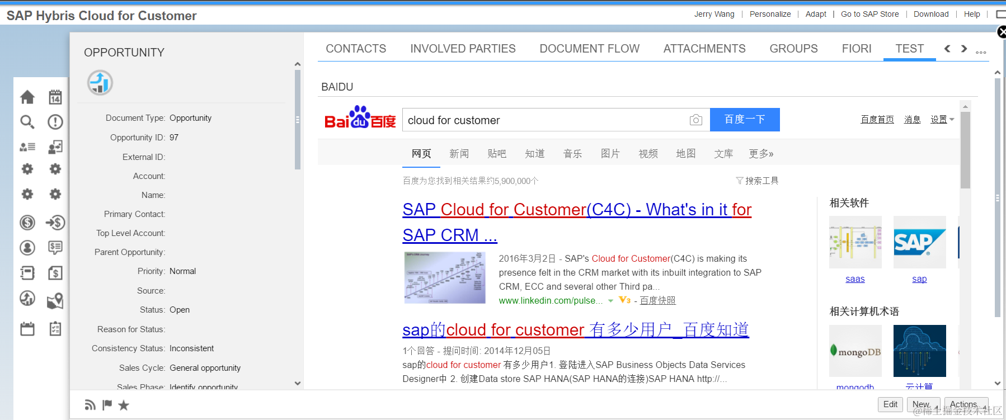Open the map pin sidebar icon
1006x420 pixels.
(x=55, y=301)
